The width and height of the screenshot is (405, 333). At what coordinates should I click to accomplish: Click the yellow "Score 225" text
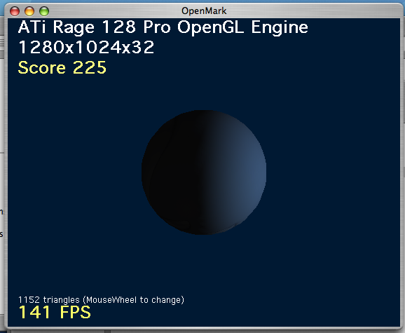(x=62, y=68)
